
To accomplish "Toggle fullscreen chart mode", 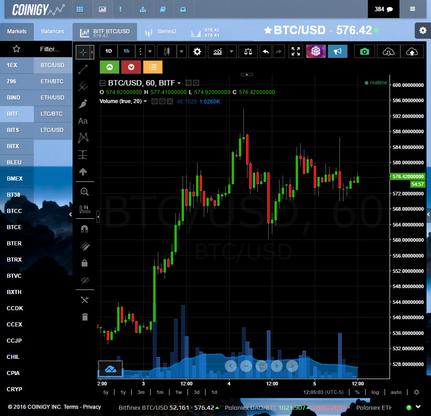I will (x=296, y=52).
